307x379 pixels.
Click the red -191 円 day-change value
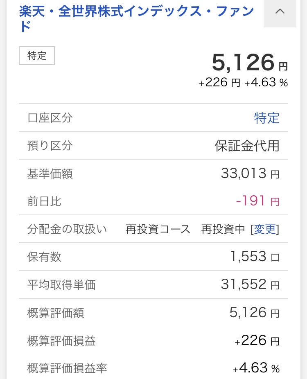[257, 201]
